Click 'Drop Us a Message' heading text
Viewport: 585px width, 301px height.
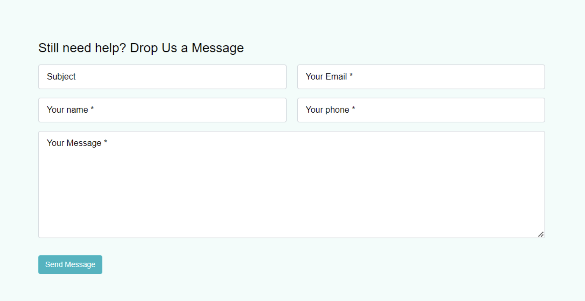(x=187, y=48)
